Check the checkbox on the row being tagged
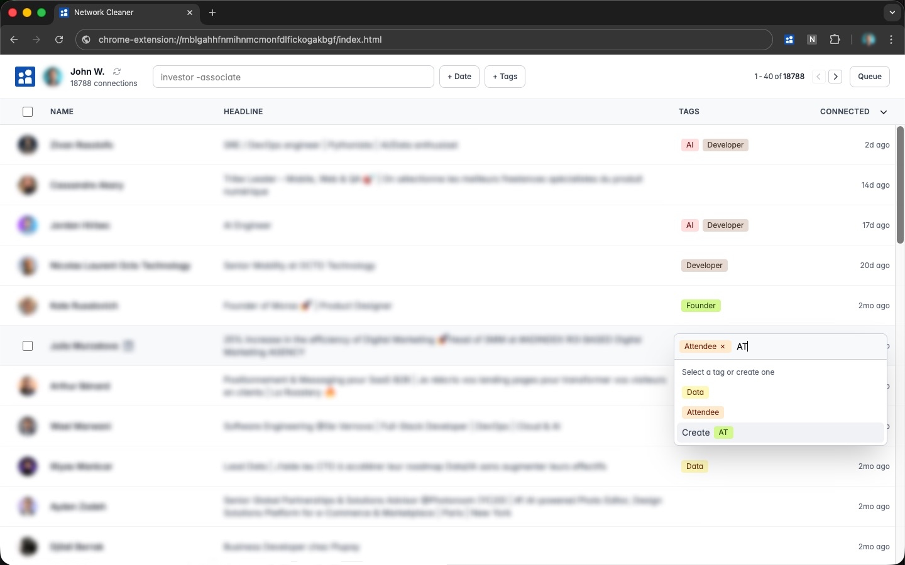Image resolution: width=905 pixels, height=565 pixels. (x=28, y=346)
